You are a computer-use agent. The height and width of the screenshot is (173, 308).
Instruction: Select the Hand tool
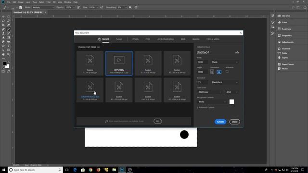(3, 54)
